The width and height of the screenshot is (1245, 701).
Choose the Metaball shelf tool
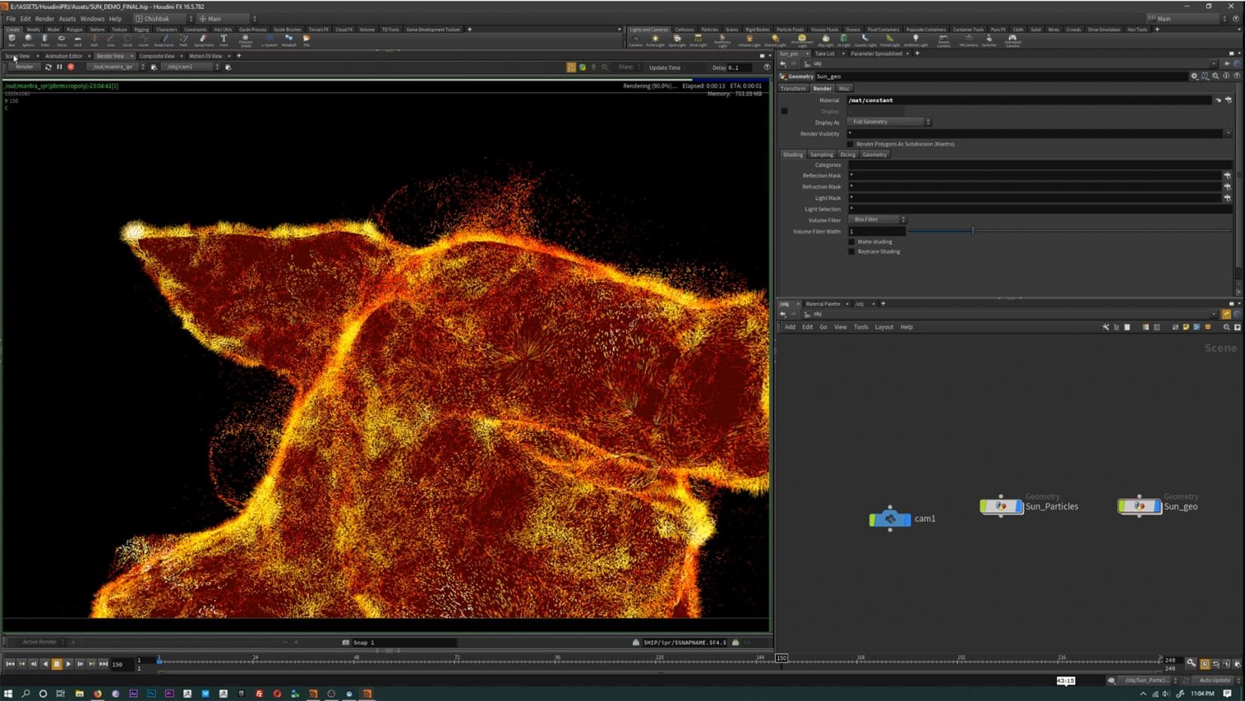point(287,39)
